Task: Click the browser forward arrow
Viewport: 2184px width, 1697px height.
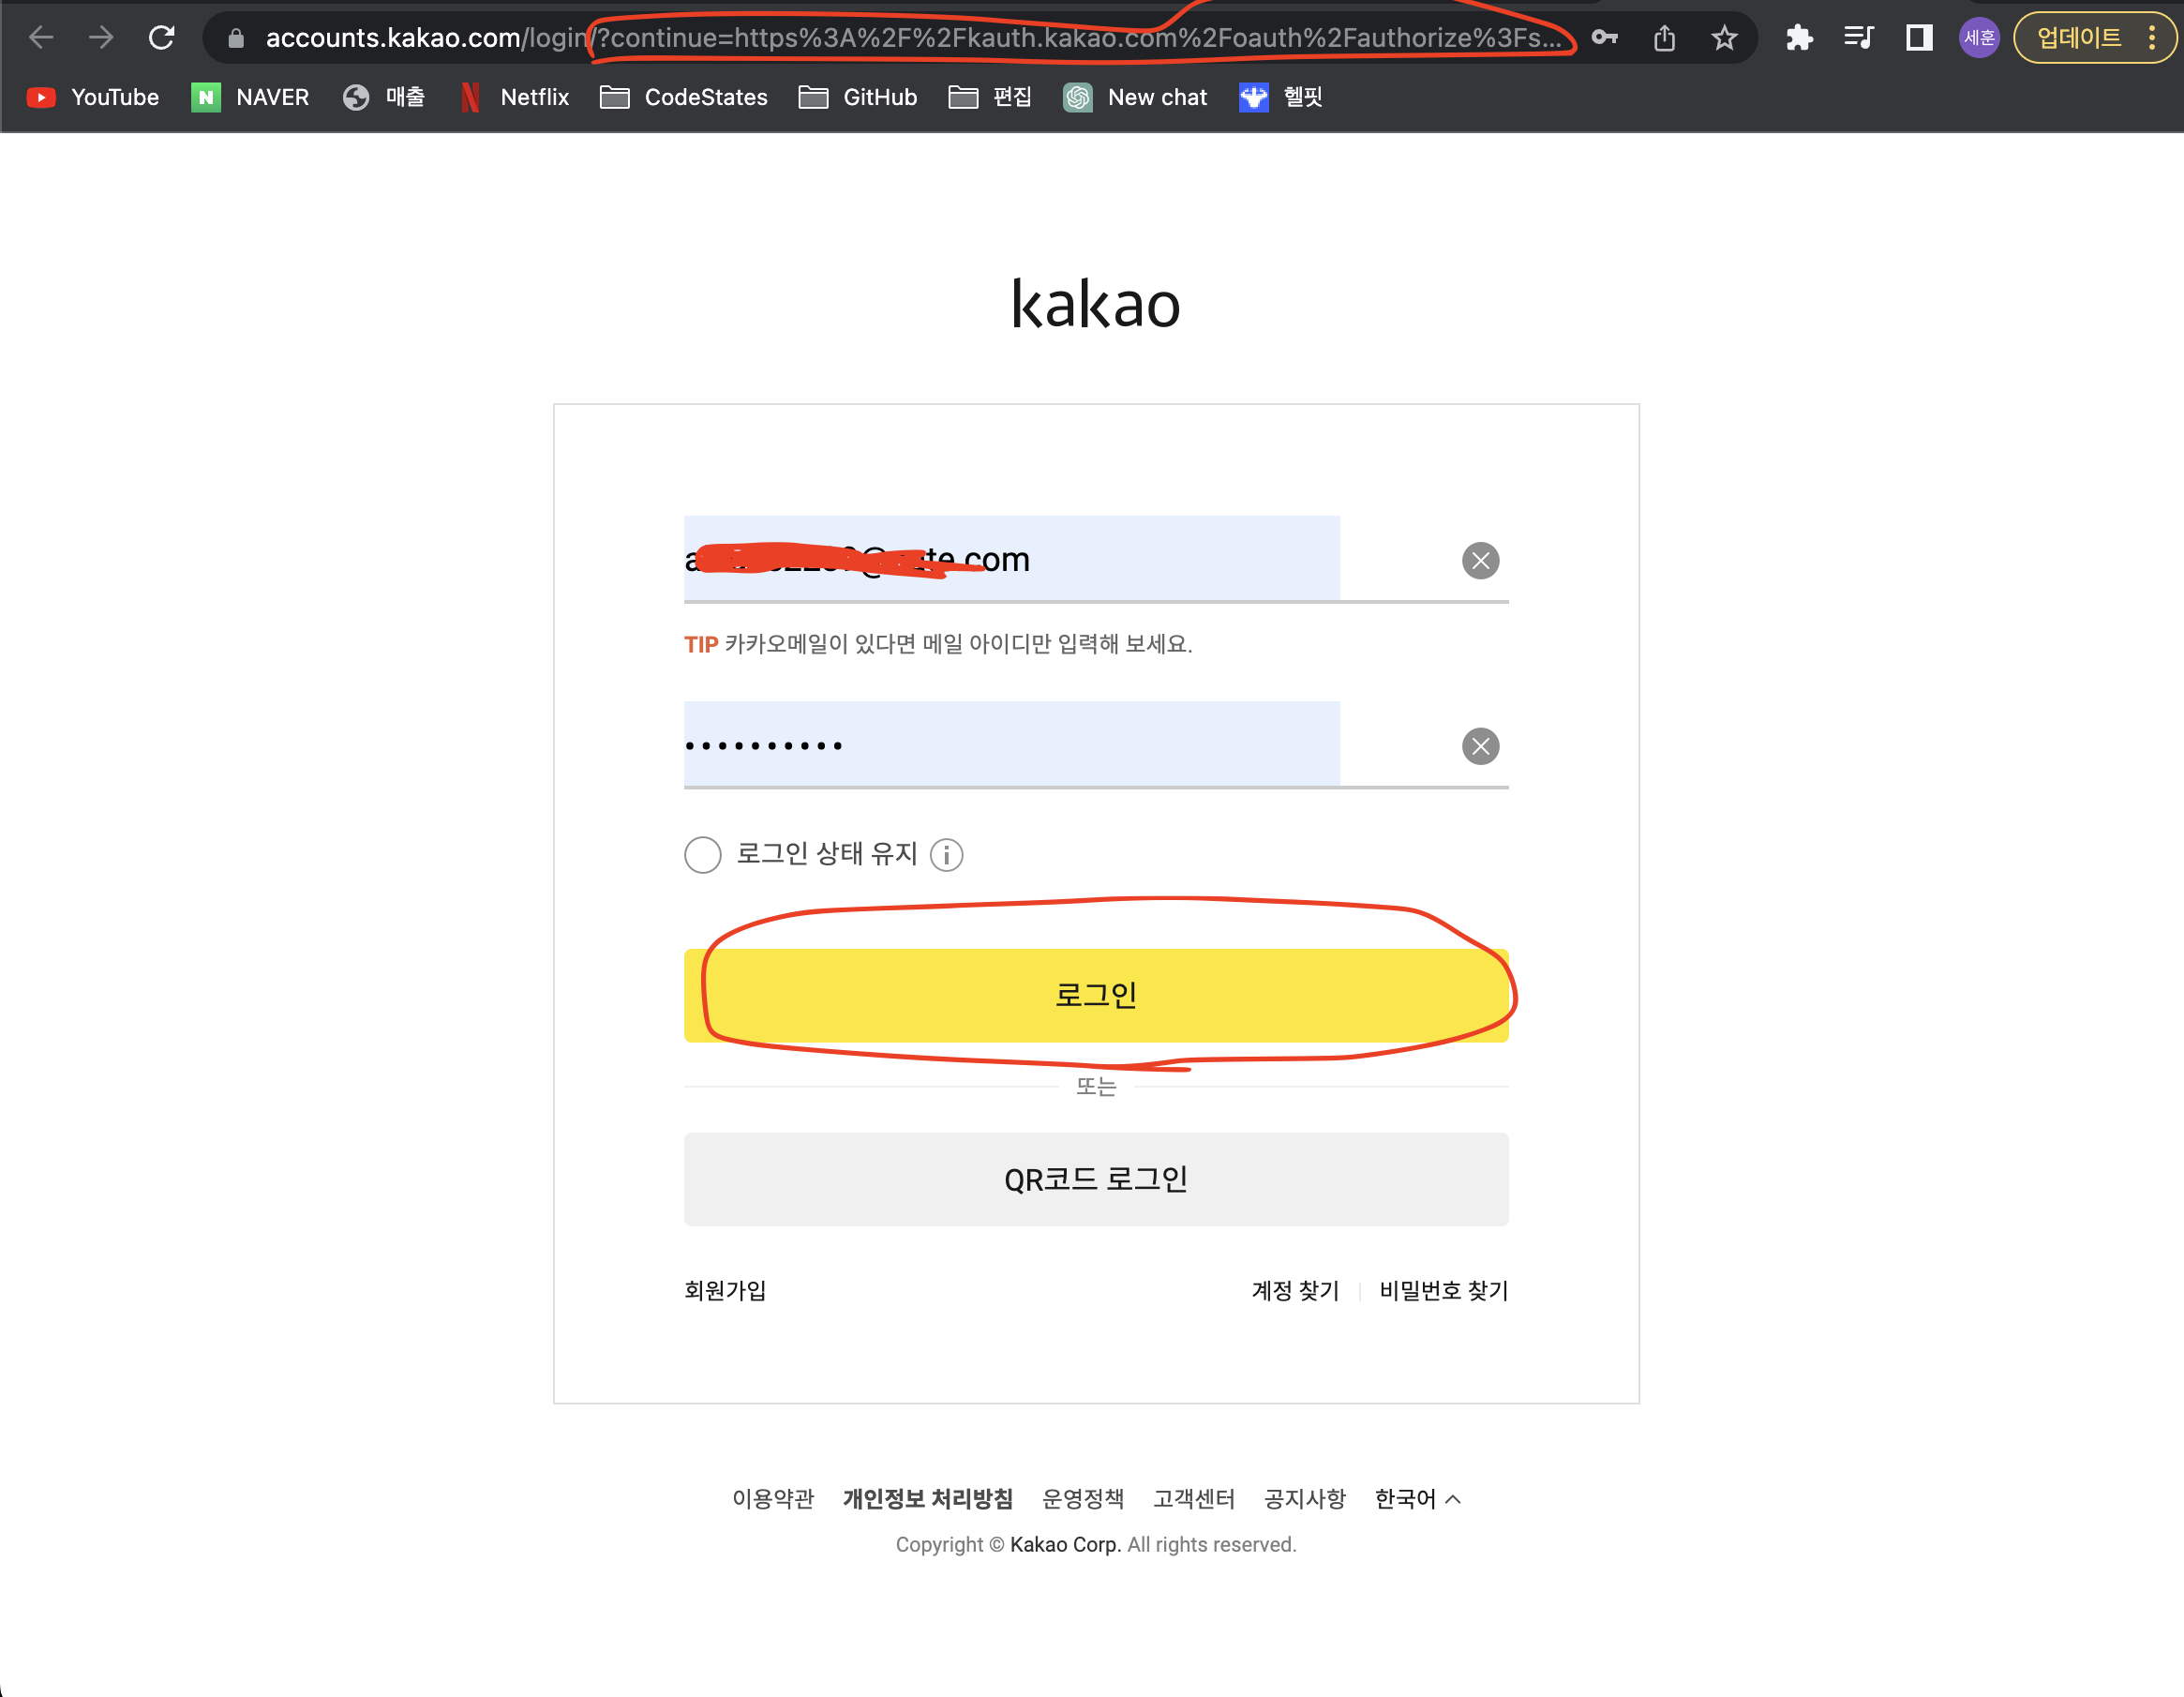Action: 101,38
